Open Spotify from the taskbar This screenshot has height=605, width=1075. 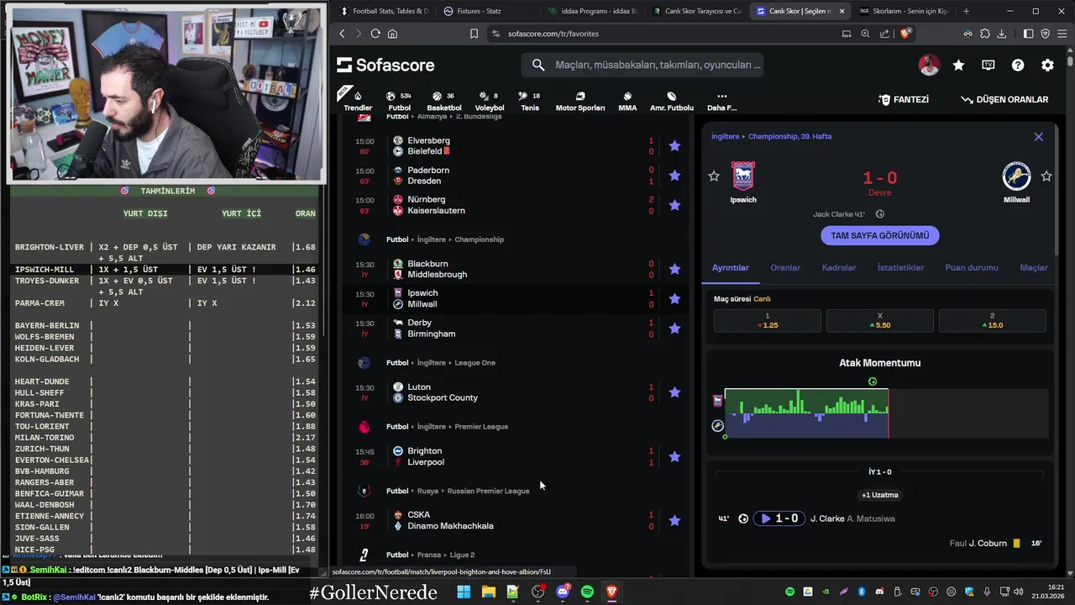[587, 592]
